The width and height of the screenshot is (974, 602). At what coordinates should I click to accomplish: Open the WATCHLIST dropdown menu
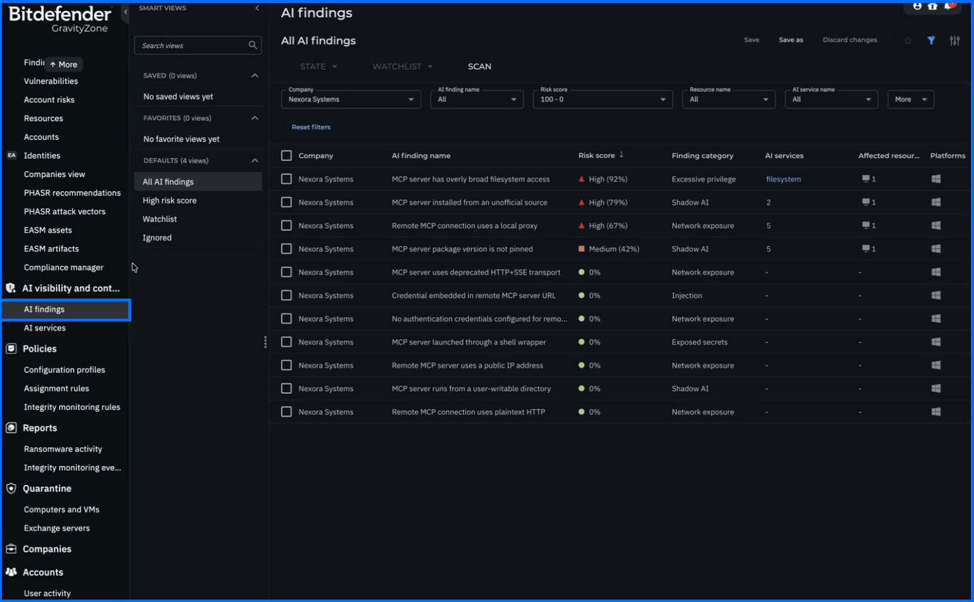coord(402,66)
